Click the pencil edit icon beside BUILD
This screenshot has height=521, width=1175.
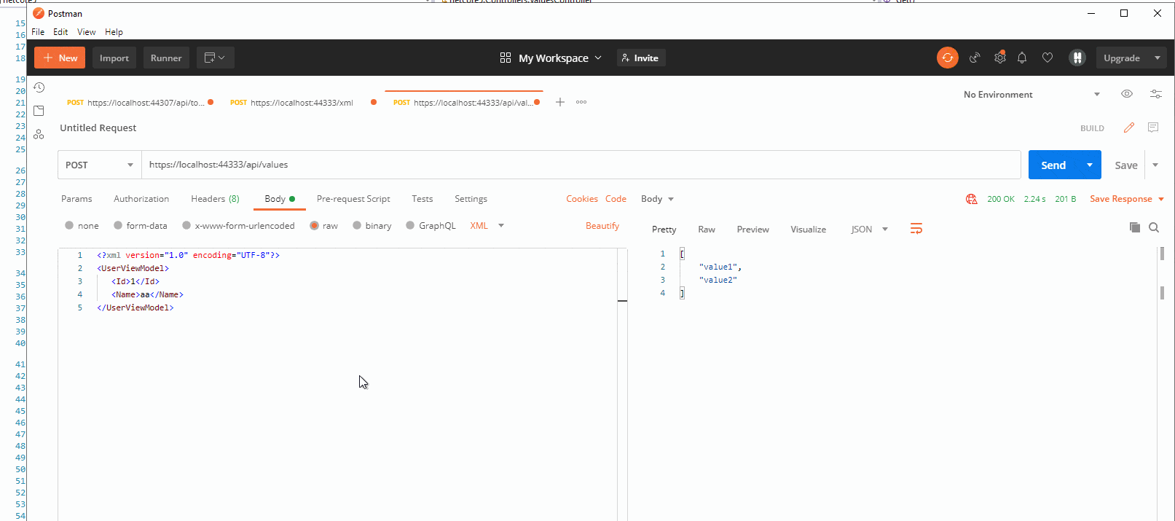pyautogui.click(x=1129, y=128)
